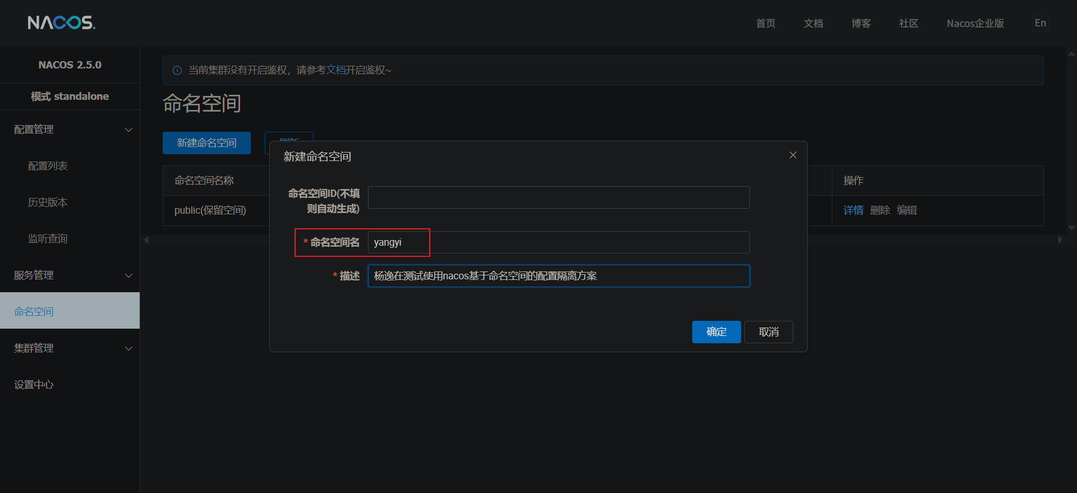Open the 博客 top navigation link

pos(860,23)
